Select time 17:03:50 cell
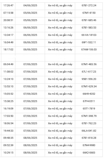This screenshot has height=158, width=104. point(8,116)
